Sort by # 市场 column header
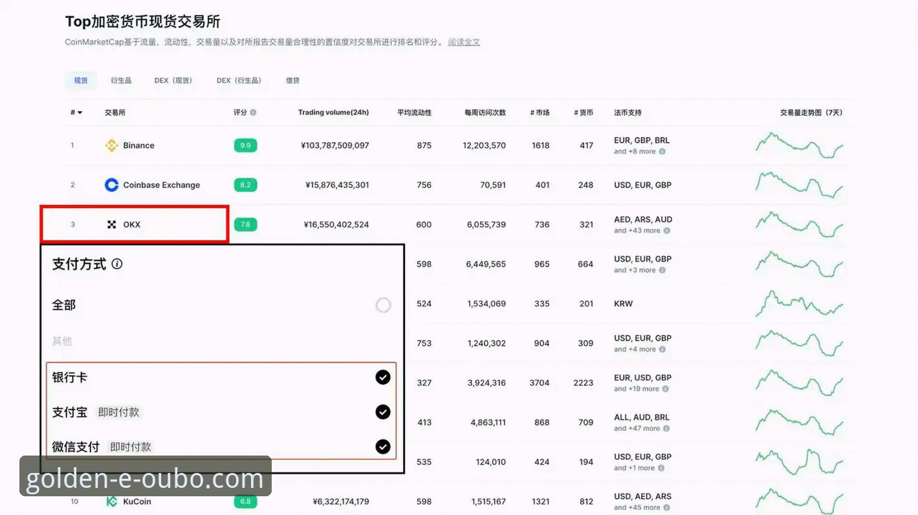This screenshot has height=515, width=918. coord(540,112)
